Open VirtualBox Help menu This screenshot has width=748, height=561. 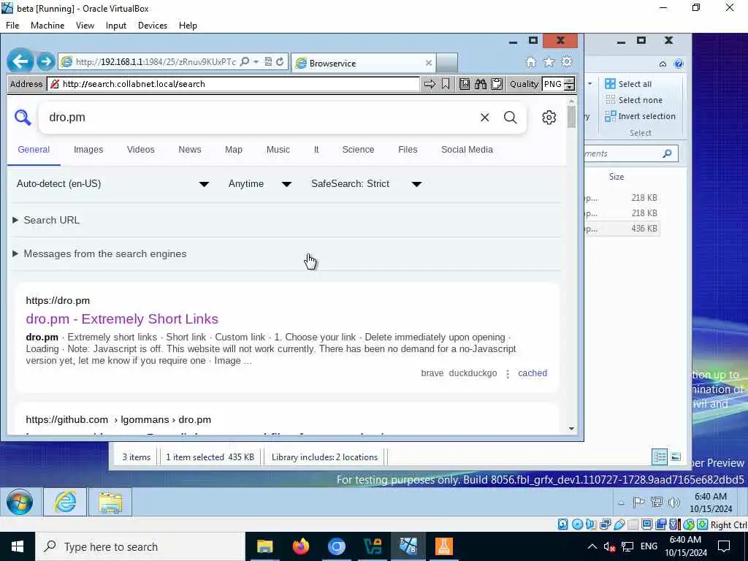pos(188,26)
